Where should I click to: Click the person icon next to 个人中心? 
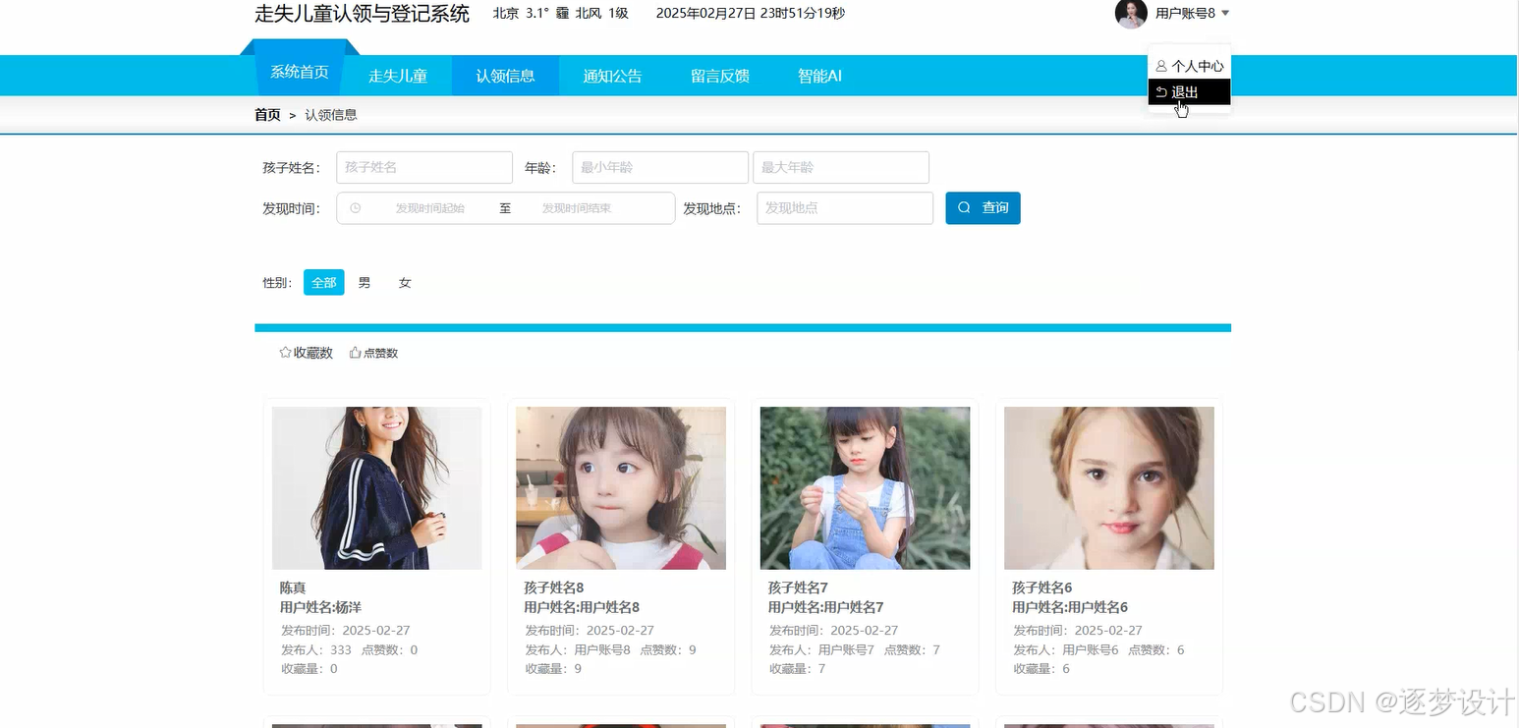[1162, 66]
